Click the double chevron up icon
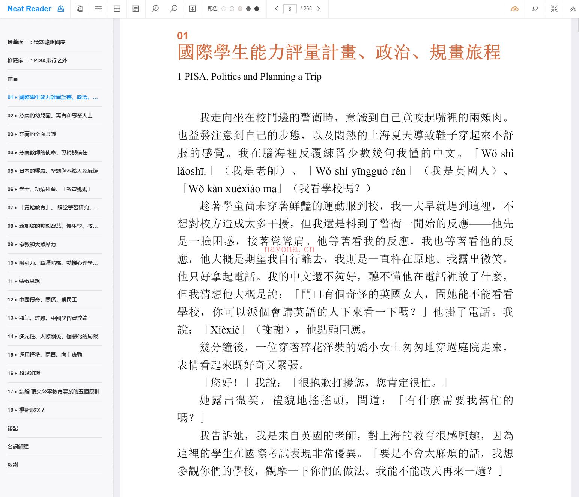 click(x=573, y=9)
